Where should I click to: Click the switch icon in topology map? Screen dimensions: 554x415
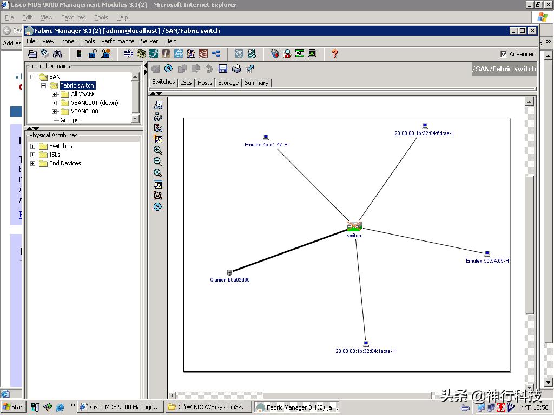[x=354, y=226]
